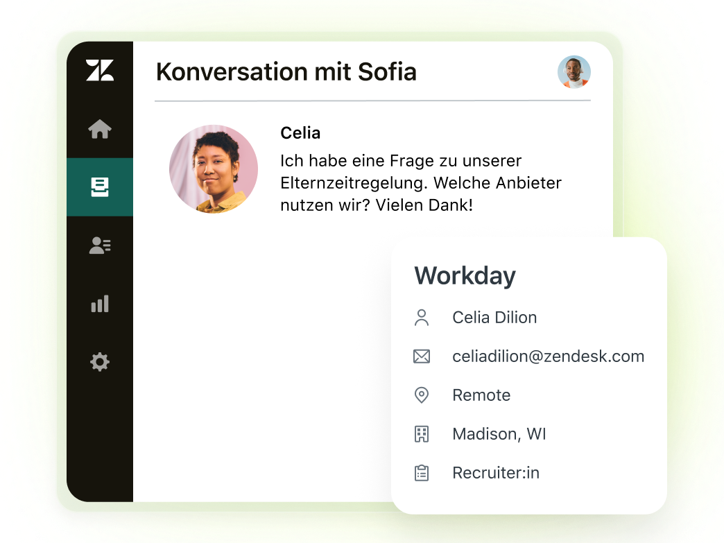Screen dimensions: 724x543
Task: Click sender name Celia in message
Action: point(300,133)
